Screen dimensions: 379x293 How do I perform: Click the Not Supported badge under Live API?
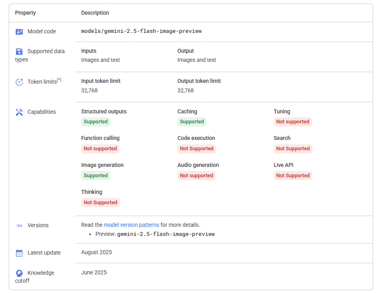293,176
